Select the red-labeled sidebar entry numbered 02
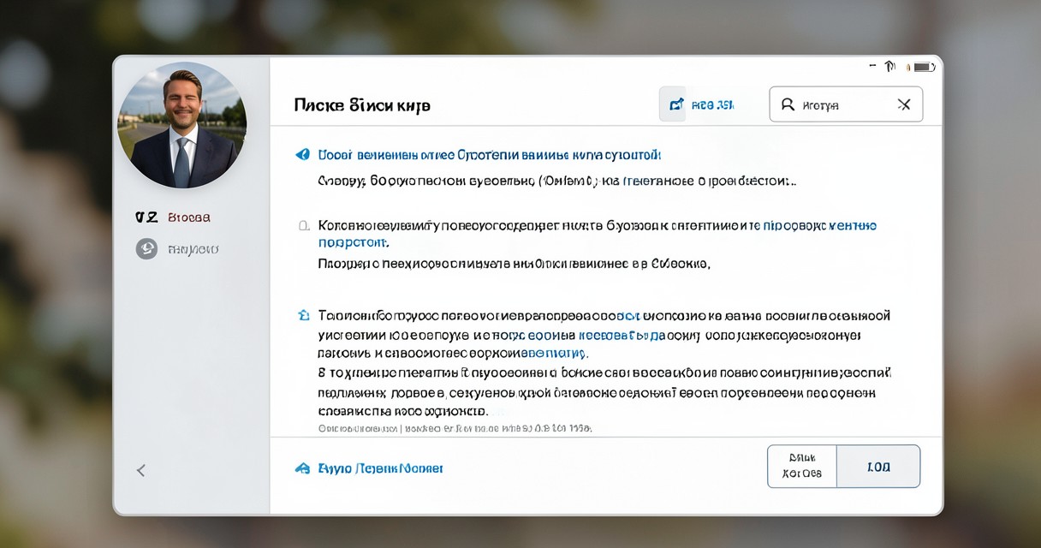 tap(173, 217)
